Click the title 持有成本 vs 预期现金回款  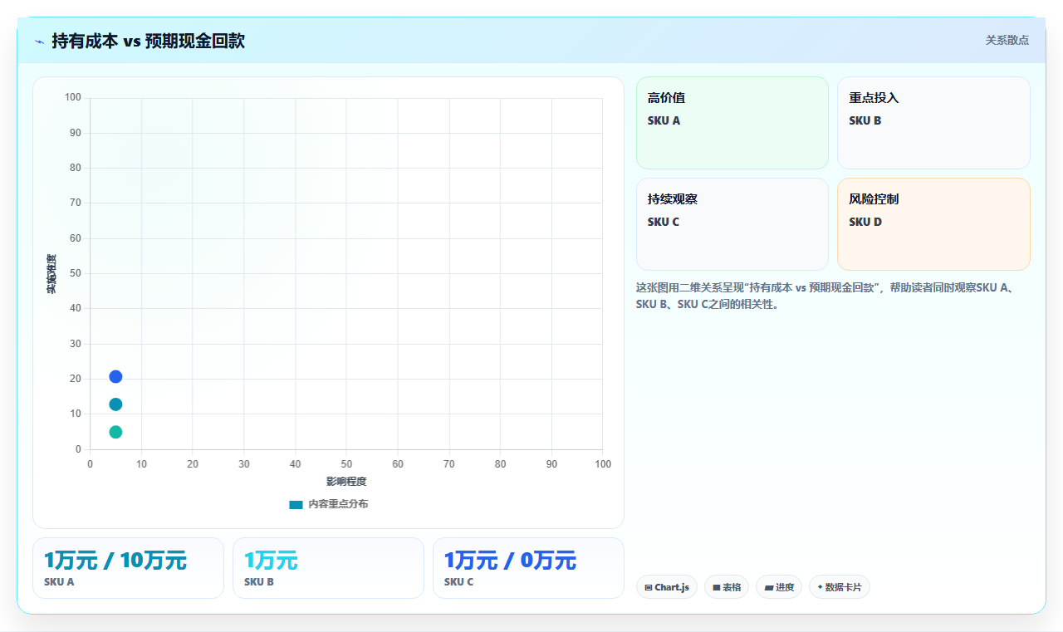148,41
